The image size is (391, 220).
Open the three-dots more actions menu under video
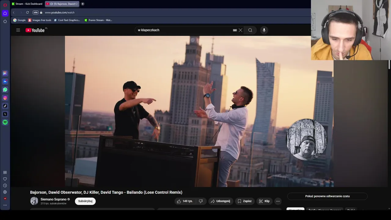278,201
